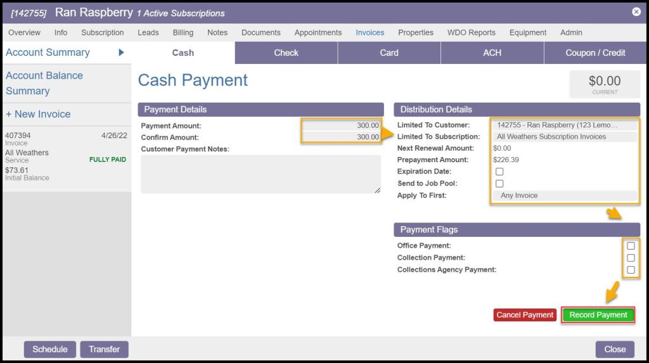Switch to the Check payment tab
The image size is (649, 363).
click(x=286, y=53)
